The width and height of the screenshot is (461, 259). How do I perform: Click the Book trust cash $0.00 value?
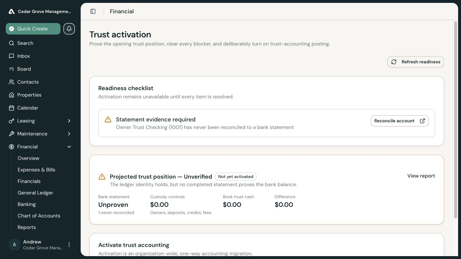(x=232, y=205)
